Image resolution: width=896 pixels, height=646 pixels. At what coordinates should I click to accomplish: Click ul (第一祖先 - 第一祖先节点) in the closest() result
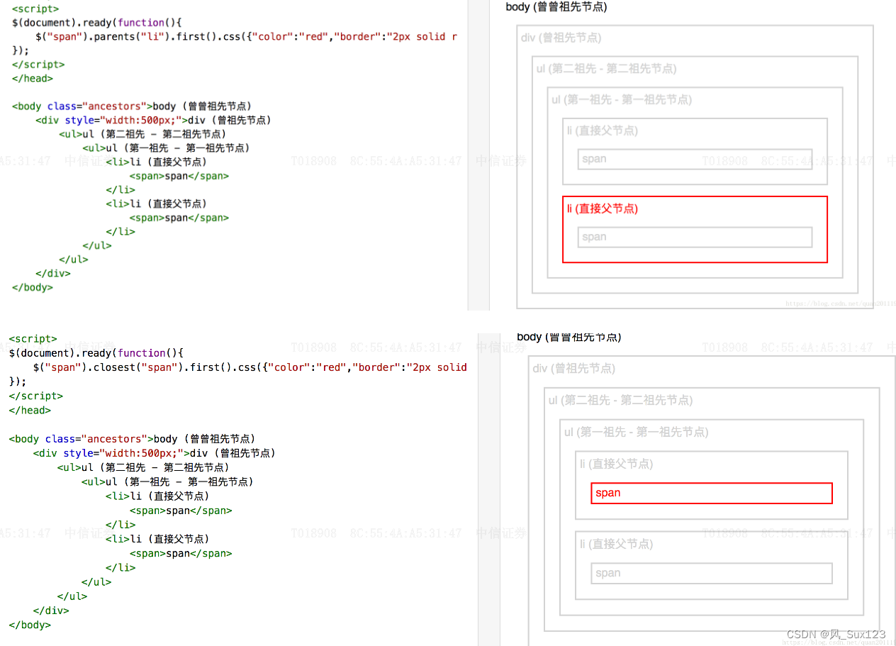636,433
